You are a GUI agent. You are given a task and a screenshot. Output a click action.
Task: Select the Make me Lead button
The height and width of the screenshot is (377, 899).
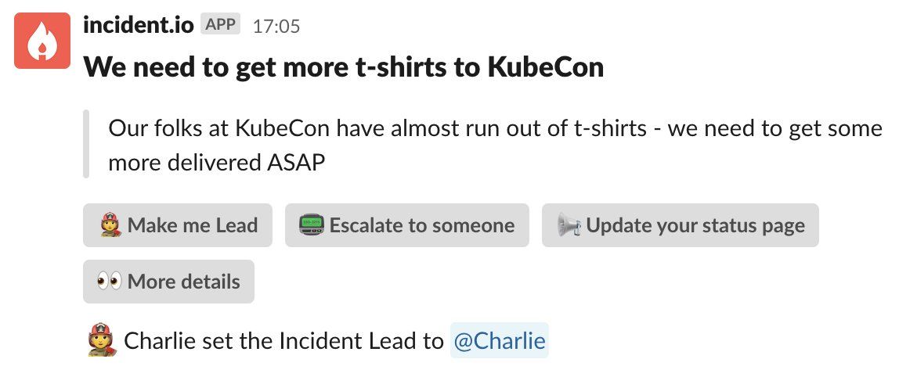pos(178,225)
